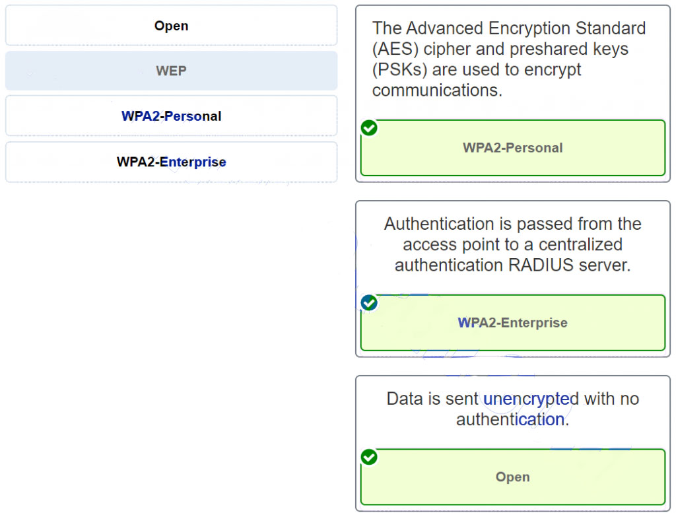Click the 'Data is sent unencrypted' description

click(x=512, y=409)
